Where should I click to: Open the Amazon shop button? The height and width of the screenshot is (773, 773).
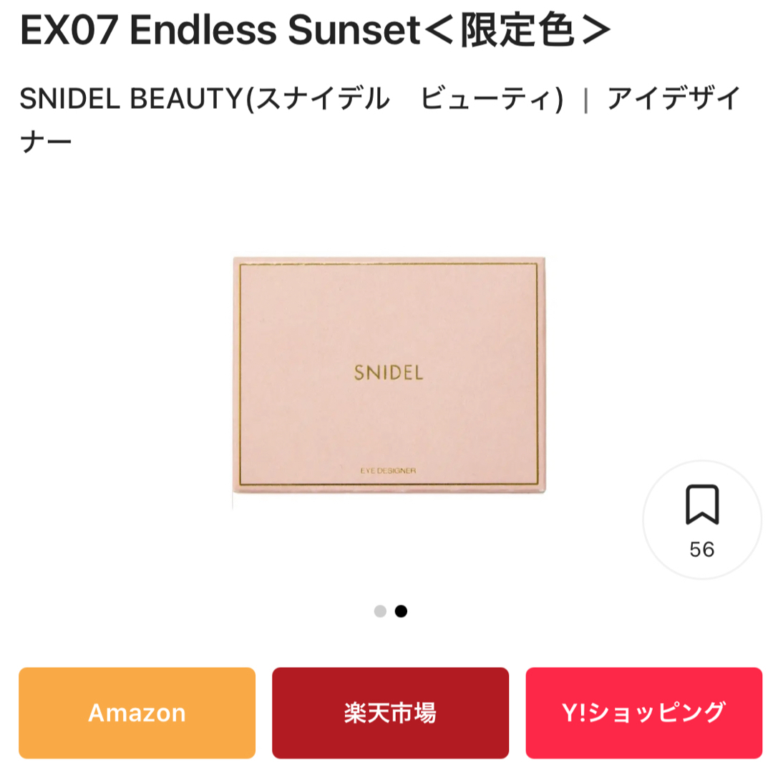click(137, 713)
